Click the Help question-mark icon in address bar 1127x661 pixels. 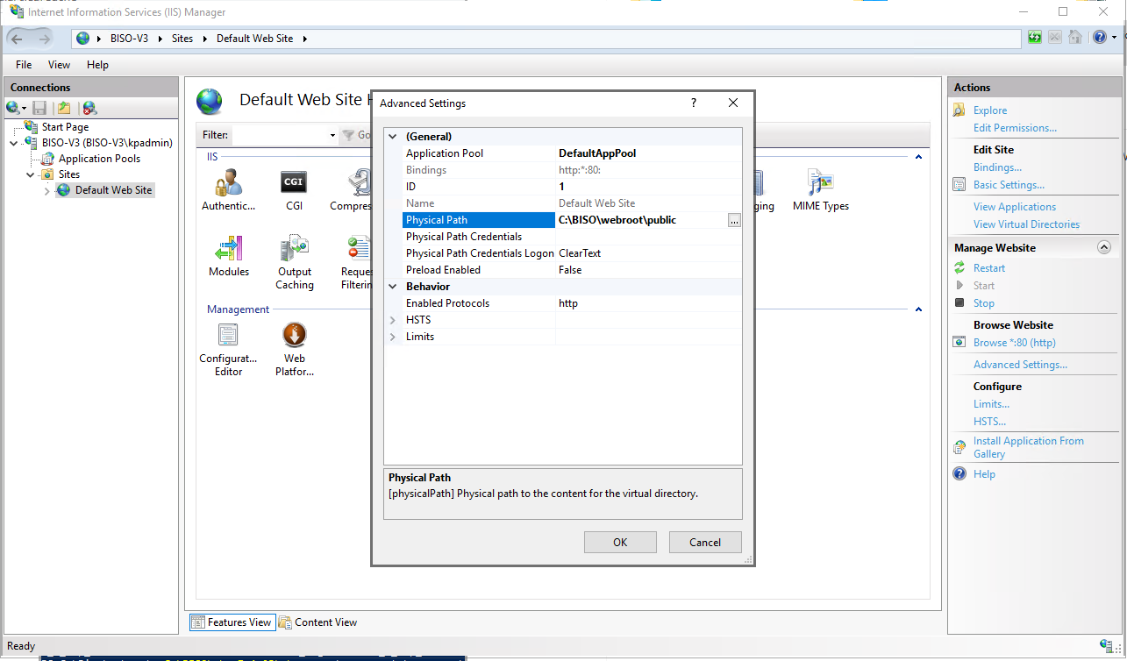[1101, 38]
